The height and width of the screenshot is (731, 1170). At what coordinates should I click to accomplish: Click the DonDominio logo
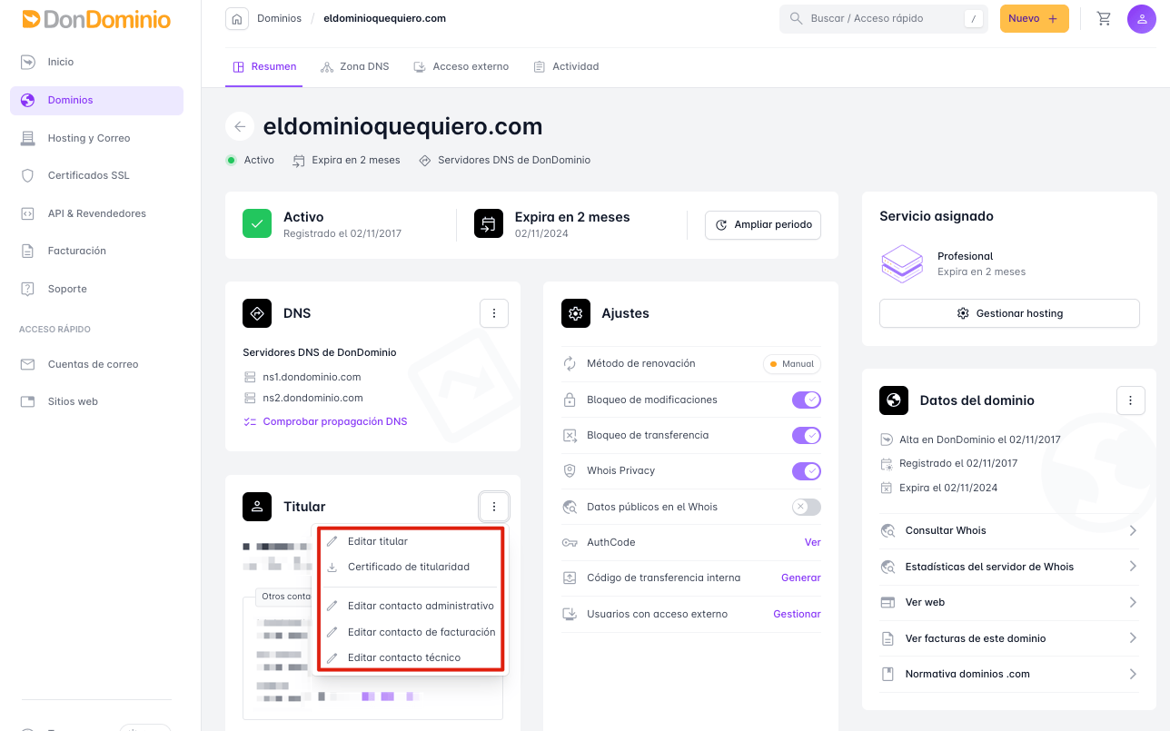96,19
